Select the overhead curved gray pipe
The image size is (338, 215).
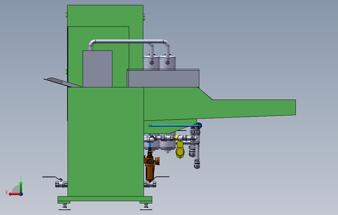[129, 42]
